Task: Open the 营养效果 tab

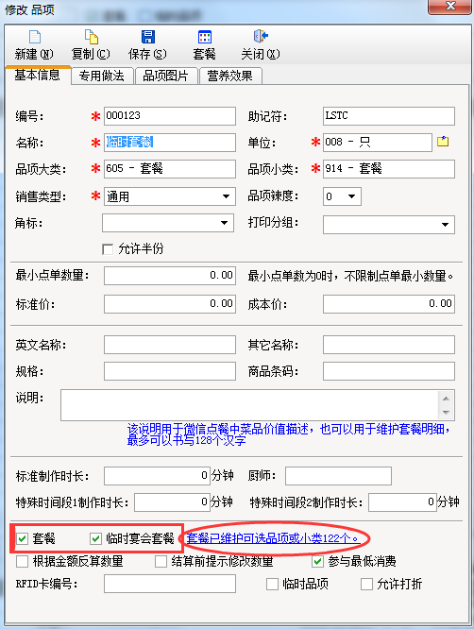Action: point(230,76)
